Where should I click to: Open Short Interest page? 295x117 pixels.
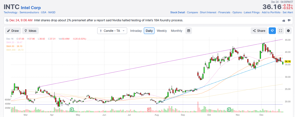coord(208,12)
